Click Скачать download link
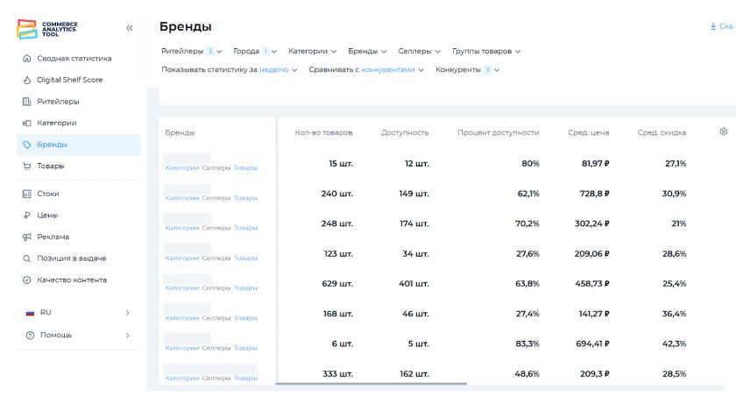Image resolution: width=736 pixels, height=403 pixels. (722, 26)
